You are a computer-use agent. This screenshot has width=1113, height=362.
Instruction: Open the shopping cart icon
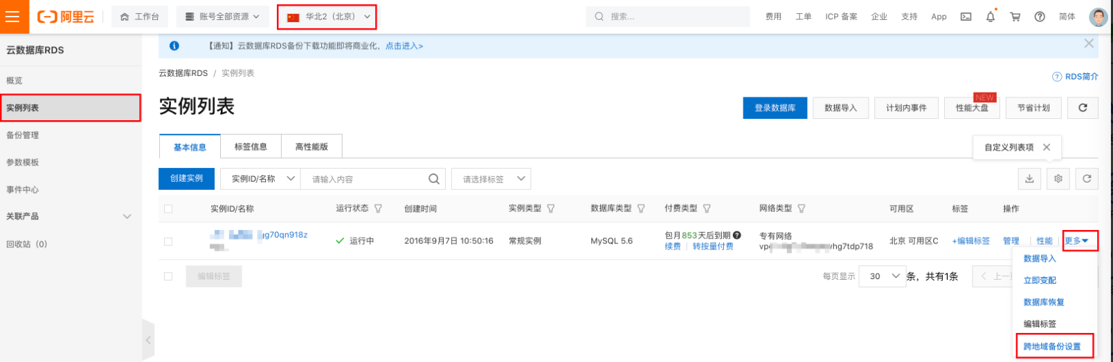click(1015, 17)
